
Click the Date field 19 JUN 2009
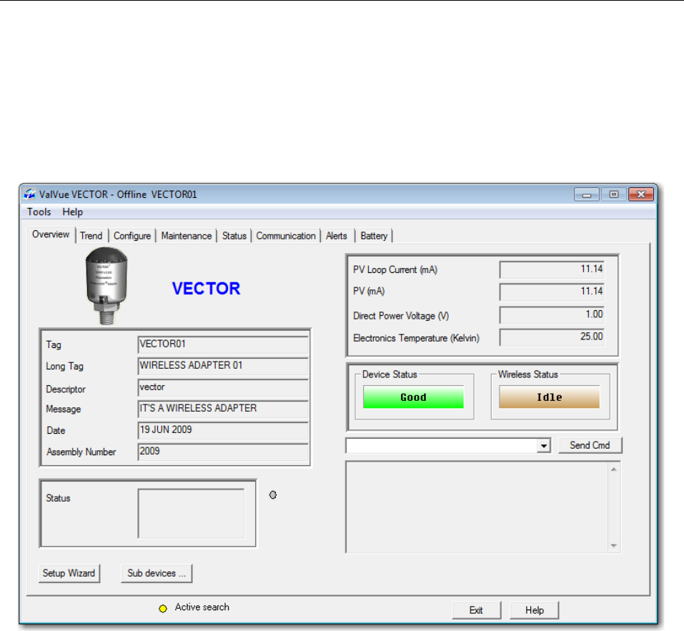[223, 430]
